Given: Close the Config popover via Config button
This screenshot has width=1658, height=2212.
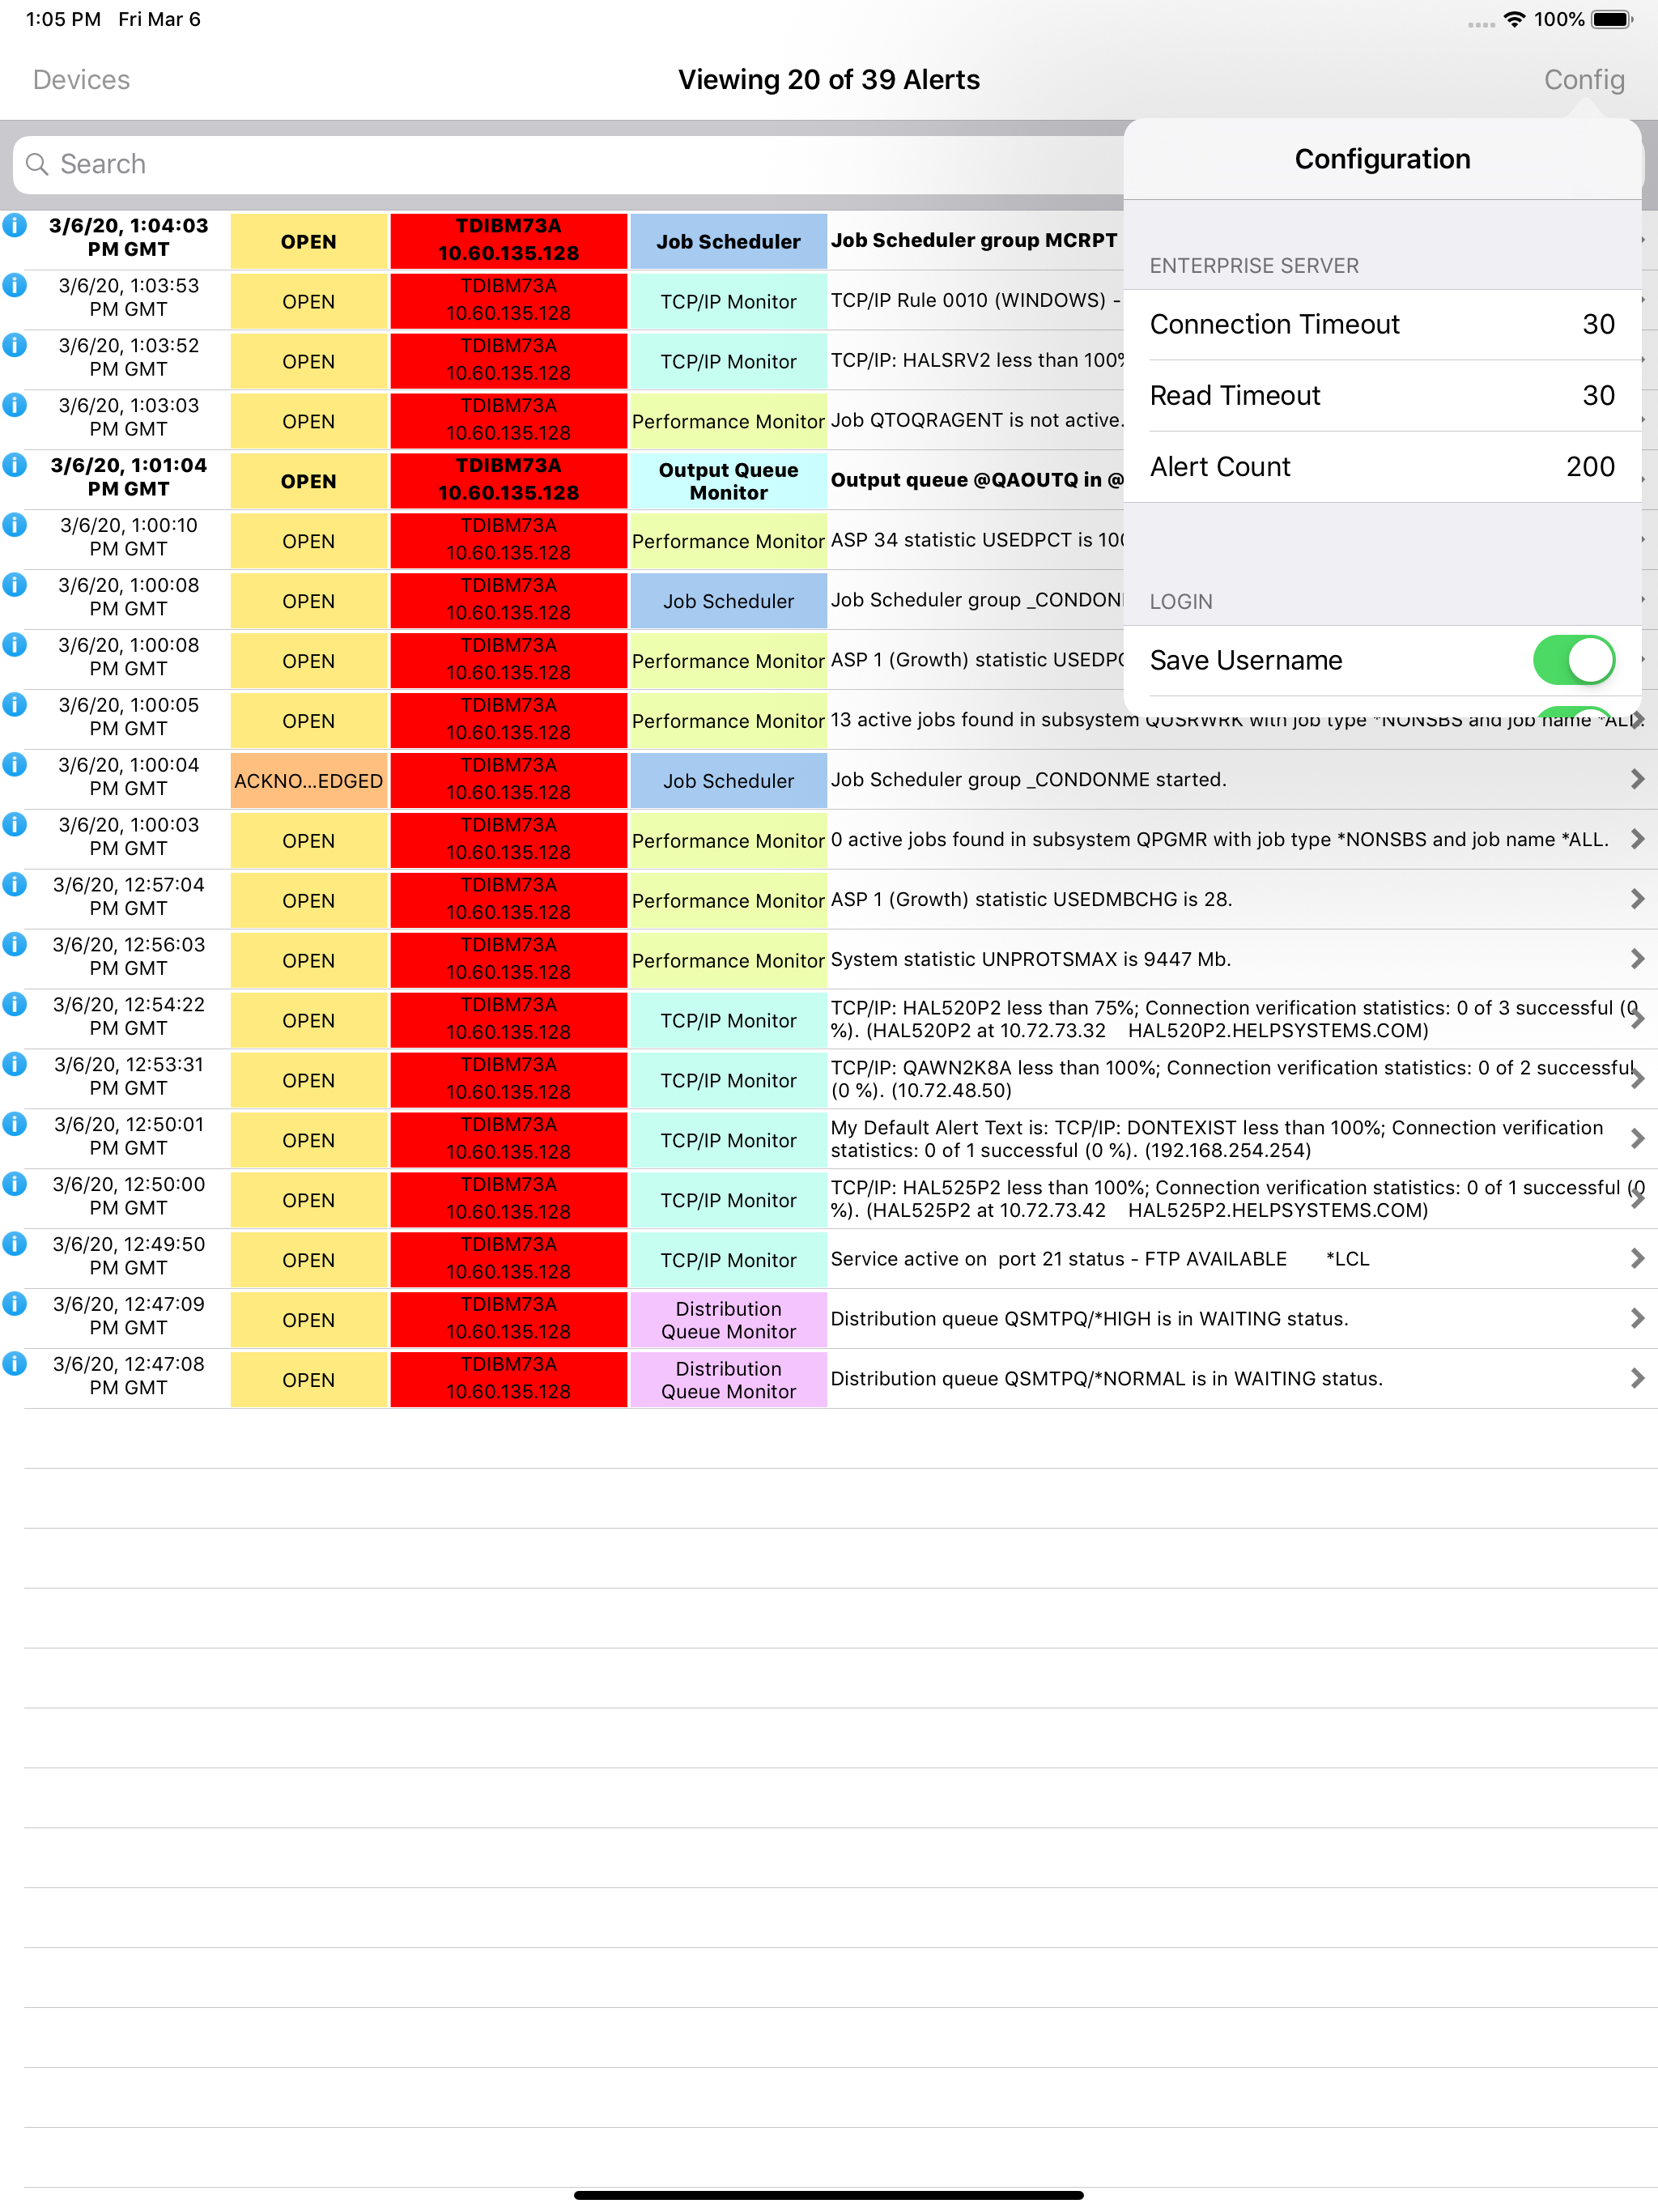Looking at the screenshot, I should [1584, 80].
